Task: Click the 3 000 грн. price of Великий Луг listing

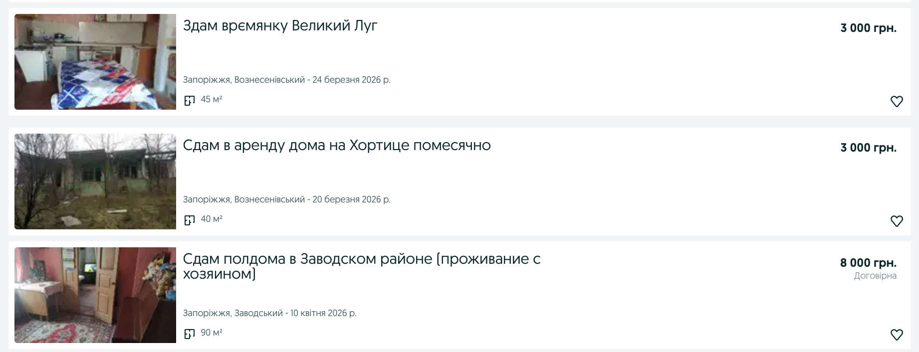Action: (x=868, y=28)
